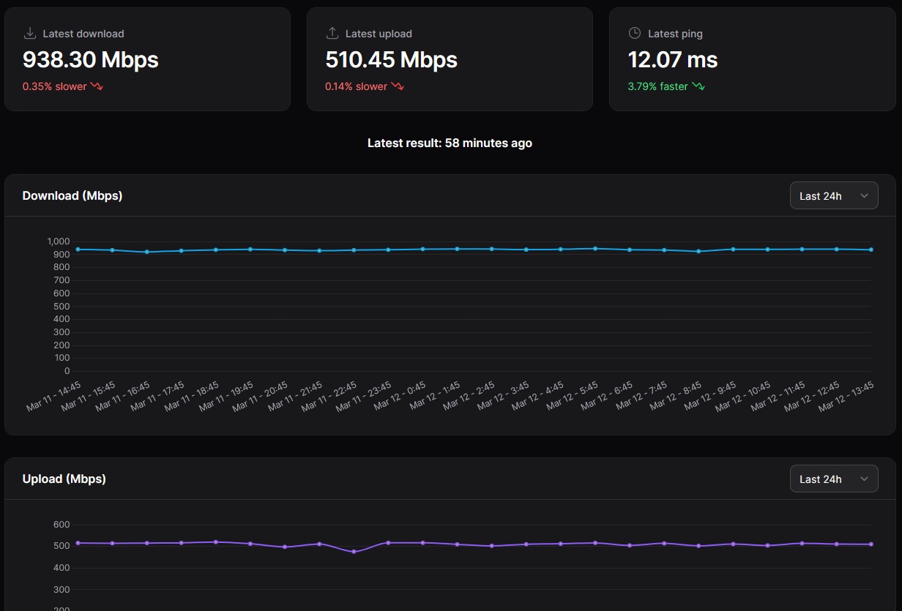902x611 pixels.
Task: Select the Download chart data point at Mar 11 - 16:45
Action: (x=146, y=252)
